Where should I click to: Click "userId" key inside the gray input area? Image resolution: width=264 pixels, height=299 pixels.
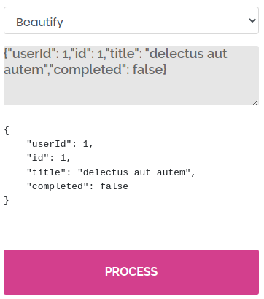[x=31, y=54]
